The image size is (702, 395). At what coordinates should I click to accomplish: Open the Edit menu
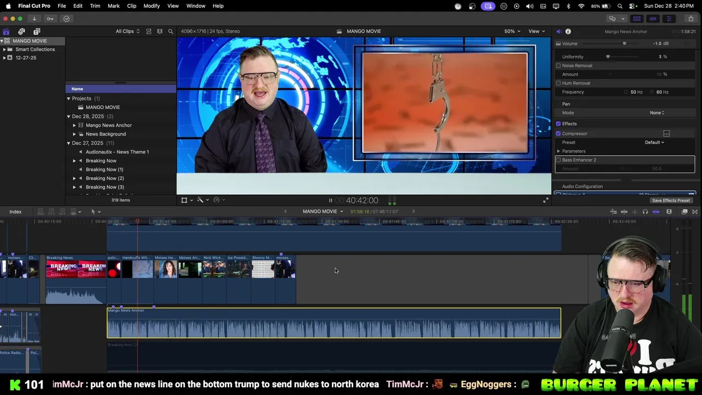tap(78, 6)
